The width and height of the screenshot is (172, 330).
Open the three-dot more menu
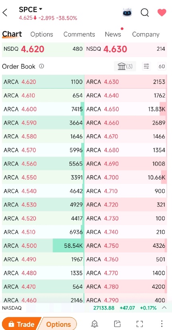coord(162,324)
